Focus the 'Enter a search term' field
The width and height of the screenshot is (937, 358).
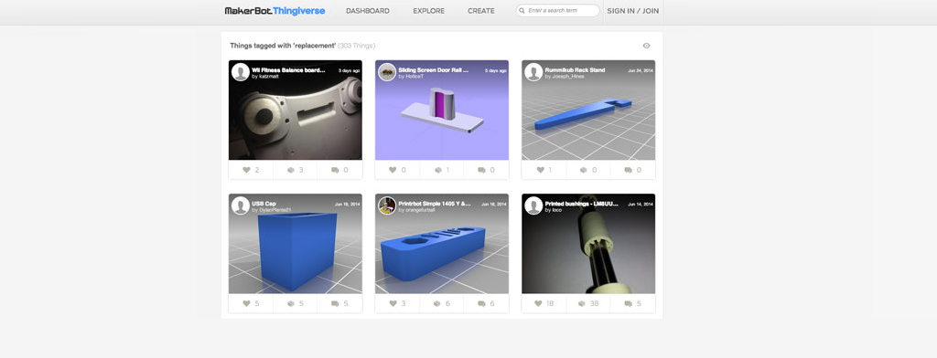pyautogui.click(x=557, y=11)
